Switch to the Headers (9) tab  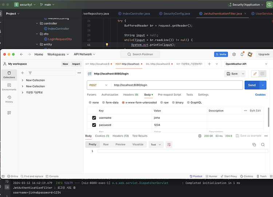click(131, 95)
